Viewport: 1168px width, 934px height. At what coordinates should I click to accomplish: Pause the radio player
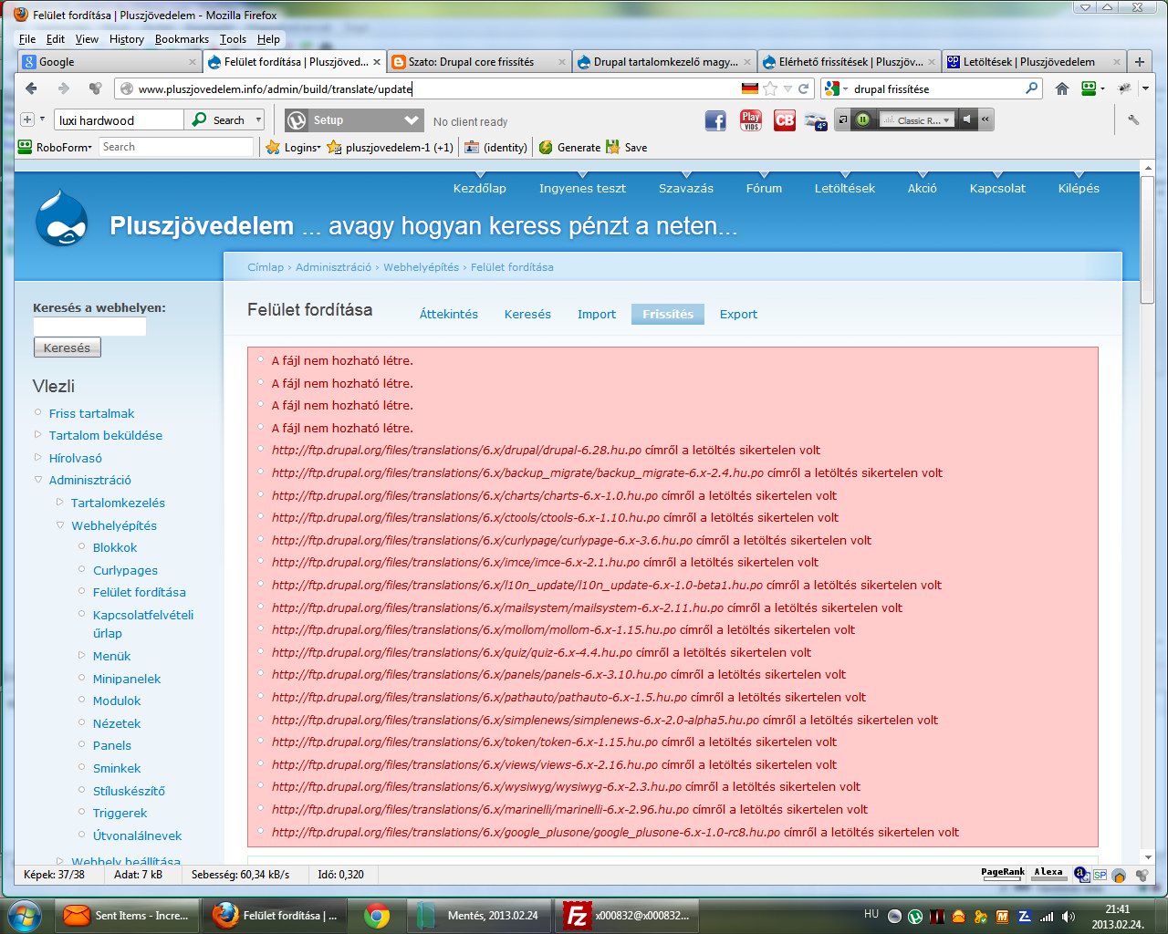[x=862, y=119]
